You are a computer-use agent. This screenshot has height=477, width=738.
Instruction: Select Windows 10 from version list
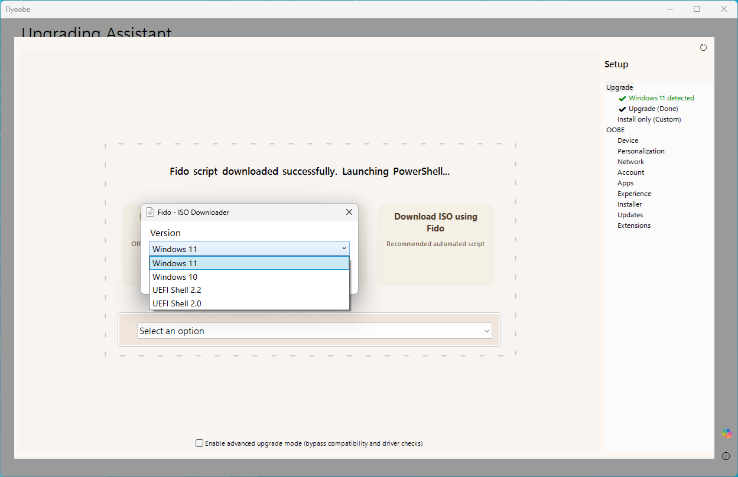coord(249,277)
